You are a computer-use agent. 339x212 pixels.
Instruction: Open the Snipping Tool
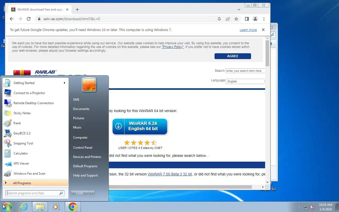pyautogui.click(x=35, y=143)
